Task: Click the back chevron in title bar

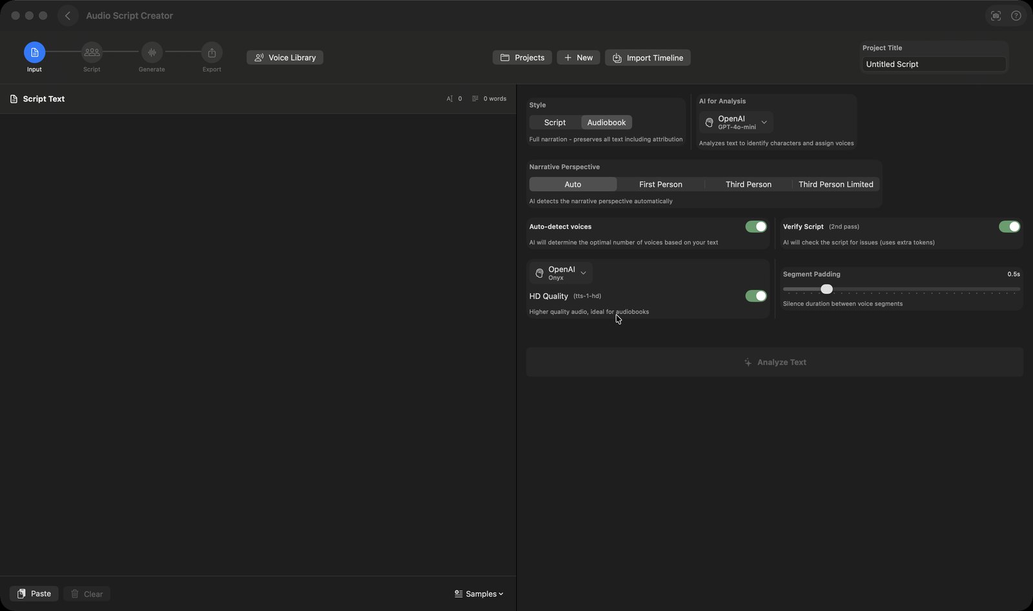Action: [68, 16]
